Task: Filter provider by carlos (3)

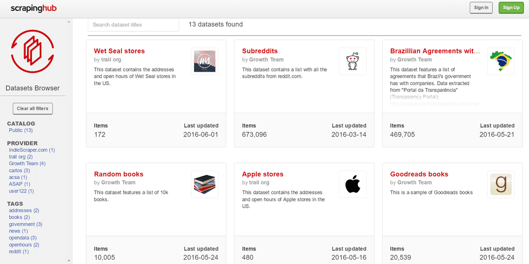Action: pyautogui.click(x=19, y=170)
